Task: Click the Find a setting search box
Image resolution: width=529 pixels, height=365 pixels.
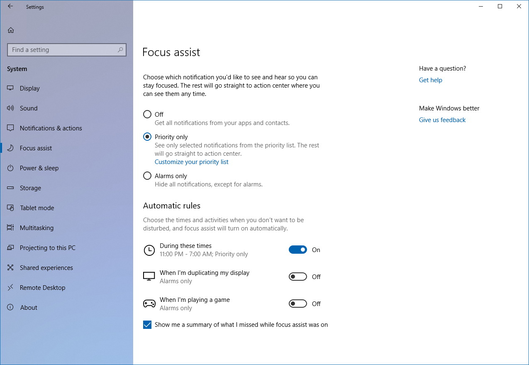Action: pyautogui.click(x=67, y=50)
